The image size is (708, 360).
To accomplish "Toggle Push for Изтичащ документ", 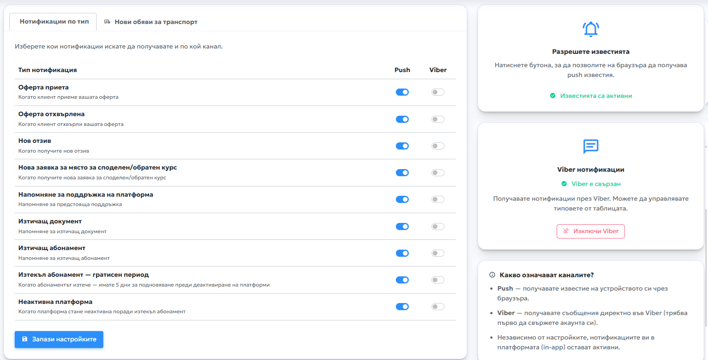I will (402, 227).
